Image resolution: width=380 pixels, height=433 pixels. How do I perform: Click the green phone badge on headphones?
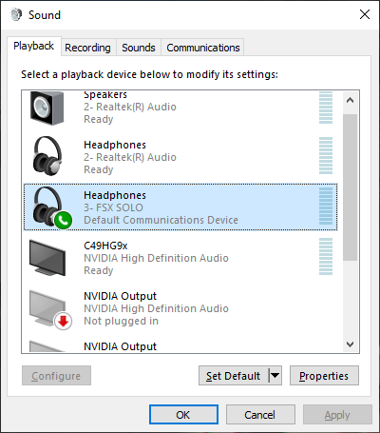click(x=63, y=220)
